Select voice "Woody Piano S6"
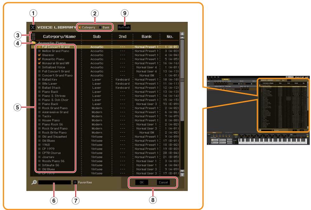This screenshot has height=210, width=311. point(53,161)
